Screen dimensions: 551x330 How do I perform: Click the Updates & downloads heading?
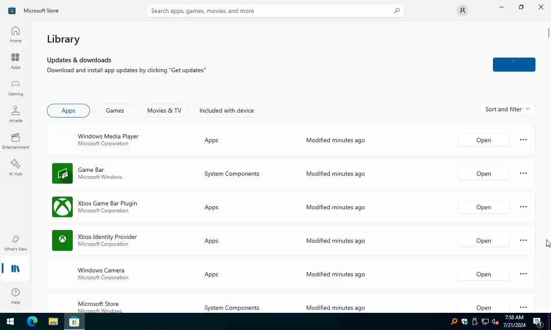79,60
